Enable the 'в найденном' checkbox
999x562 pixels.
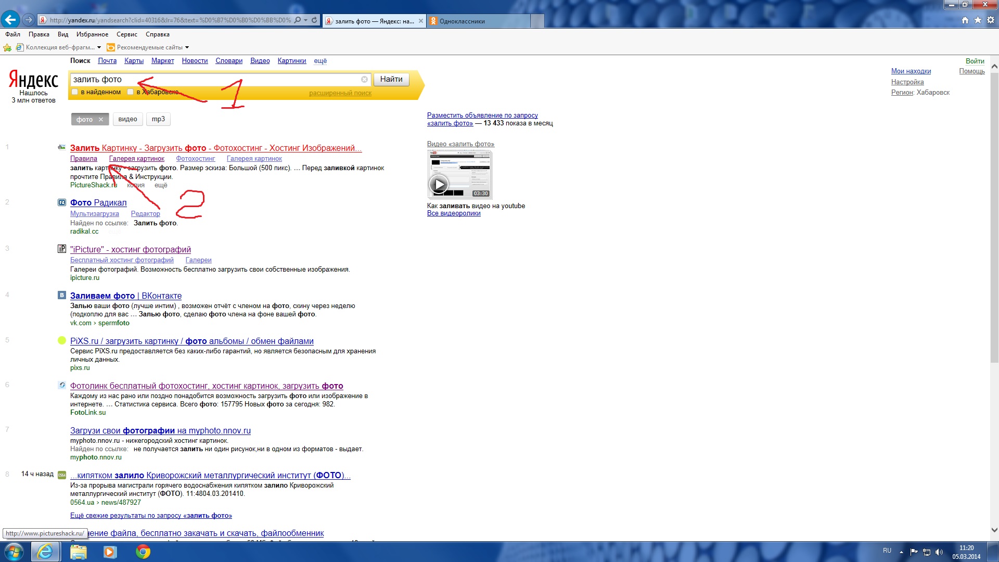tap(75, 92)
